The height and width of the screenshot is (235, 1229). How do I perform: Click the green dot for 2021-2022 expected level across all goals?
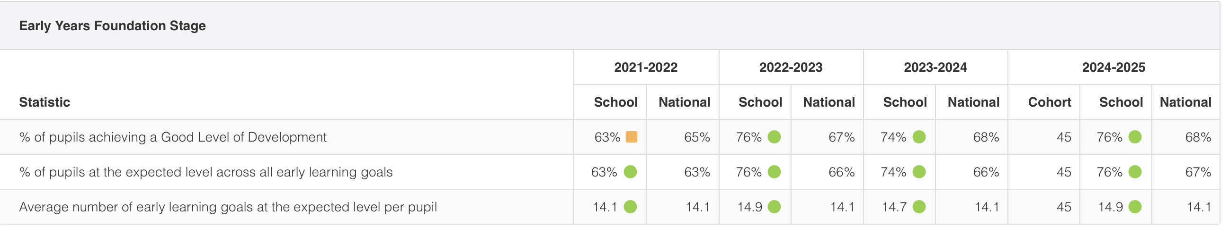630,172
